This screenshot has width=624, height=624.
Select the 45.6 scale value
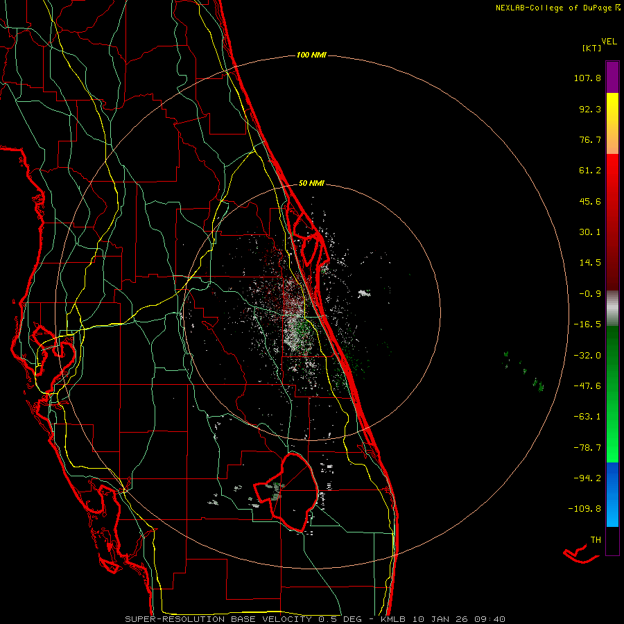click(590, 201)
